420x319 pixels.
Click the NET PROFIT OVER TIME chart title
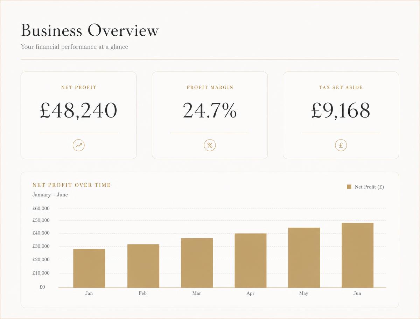72,185
